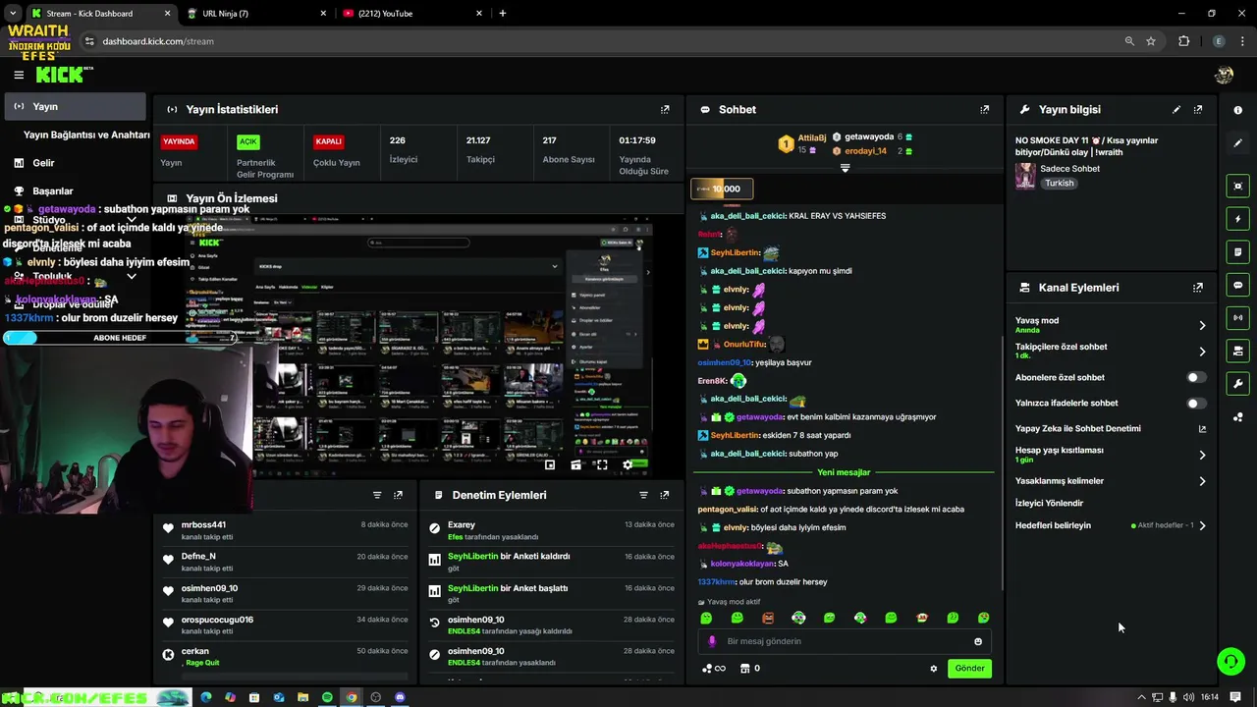This screenshot has height=707, width=1257.
Task: Pop out the Yayın İstatistikleri panel
Action: (x=665, y=110)
